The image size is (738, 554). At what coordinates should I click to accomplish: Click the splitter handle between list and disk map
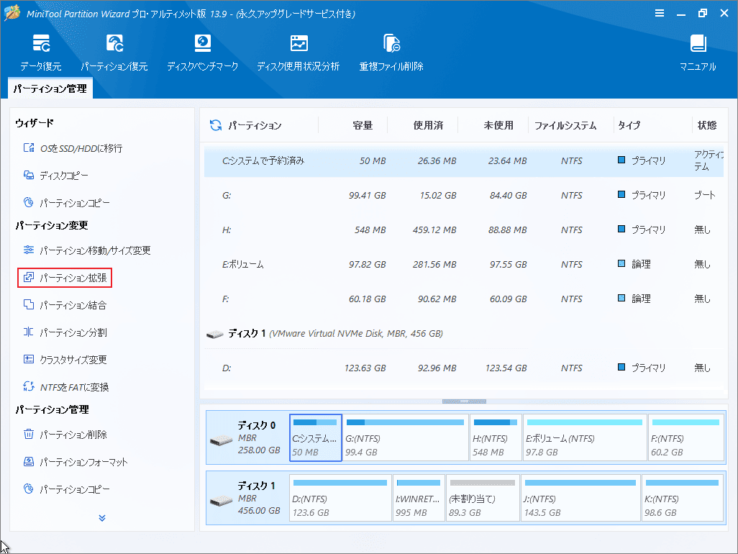(x=464, y=401)
